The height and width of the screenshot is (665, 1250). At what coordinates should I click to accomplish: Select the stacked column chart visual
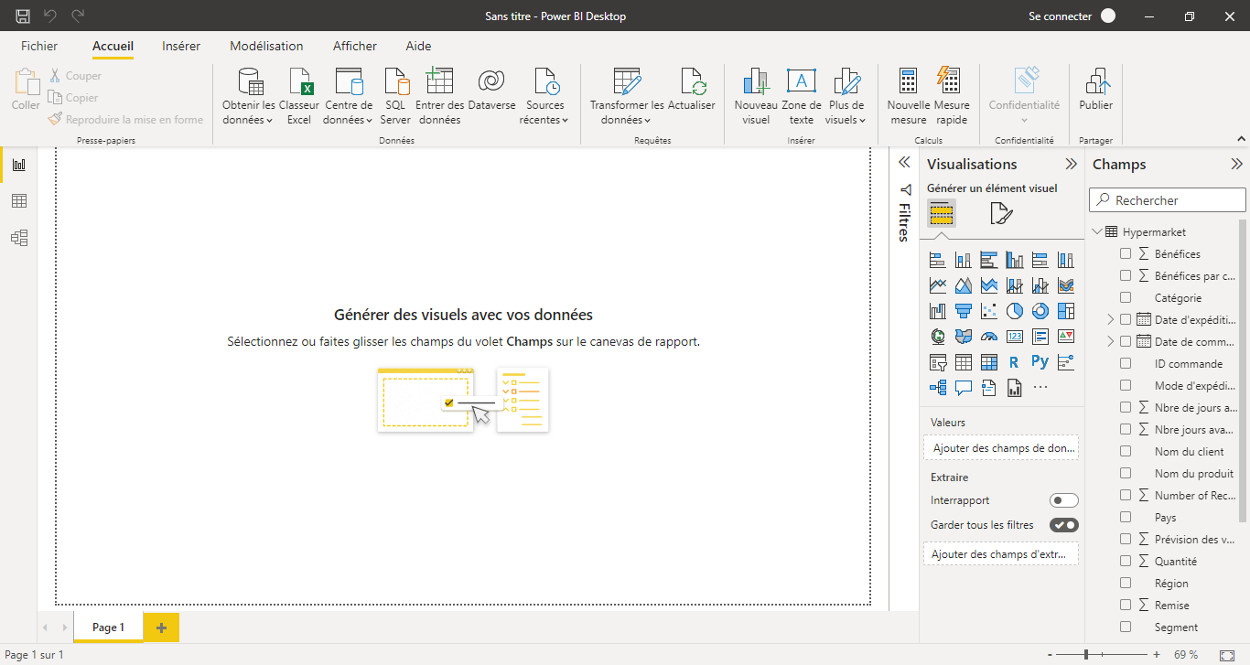[963, 261]
